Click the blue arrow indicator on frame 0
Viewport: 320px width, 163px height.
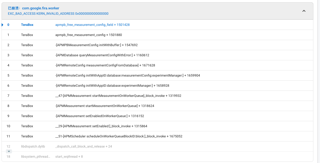[2, 25]
